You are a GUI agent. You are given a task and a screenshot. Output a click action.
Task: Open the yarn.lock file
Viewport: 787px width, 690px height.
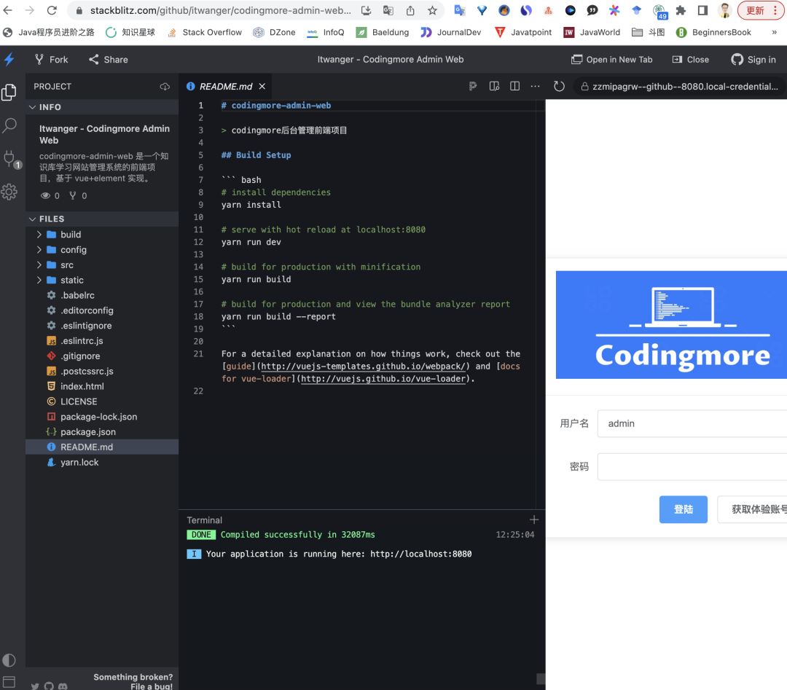coord(102,462)
